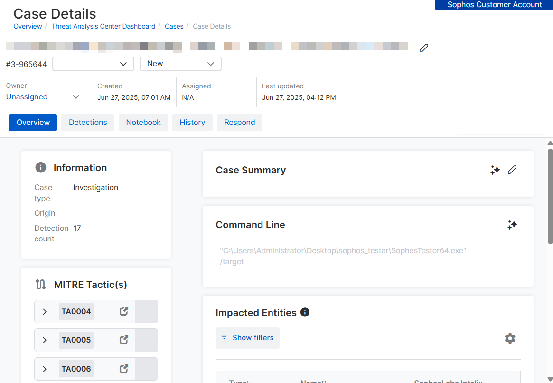Image resolution: width=553 pixels, height=383 pixels.
Task: Open TA0005 external link icon
Action: [124, 340]
